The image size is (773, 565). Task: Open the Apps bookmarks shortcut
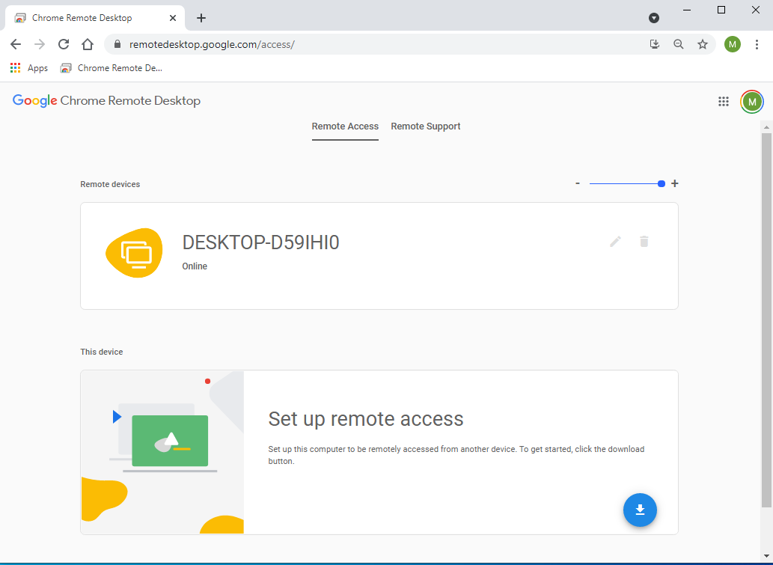29,68
